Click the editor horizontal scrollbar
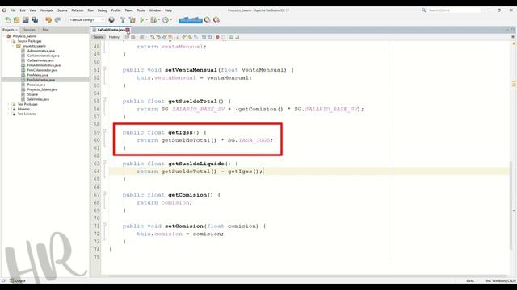 coord(304,276)
